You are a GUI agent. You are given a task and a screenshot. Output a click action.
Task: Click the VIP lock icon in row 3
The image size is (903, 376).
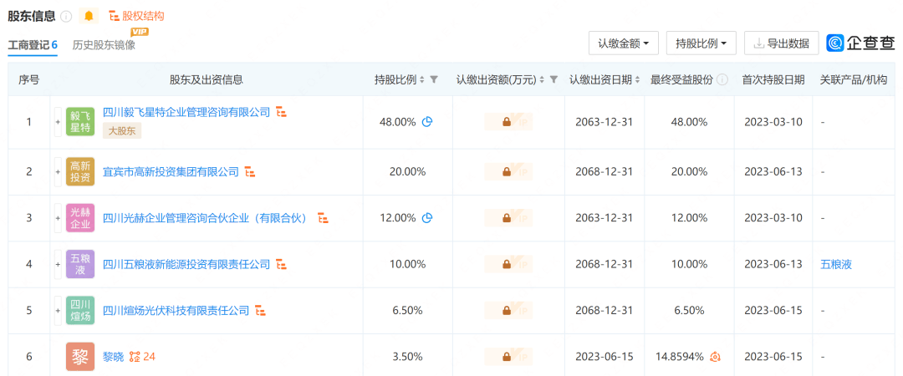(x=508, y=218)
